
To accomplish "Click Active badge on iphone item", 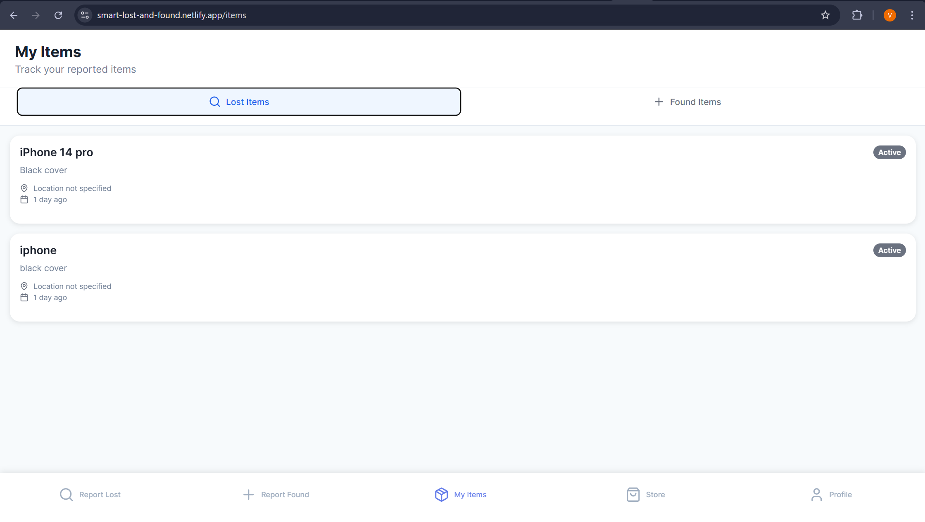I will coord(889,250).
